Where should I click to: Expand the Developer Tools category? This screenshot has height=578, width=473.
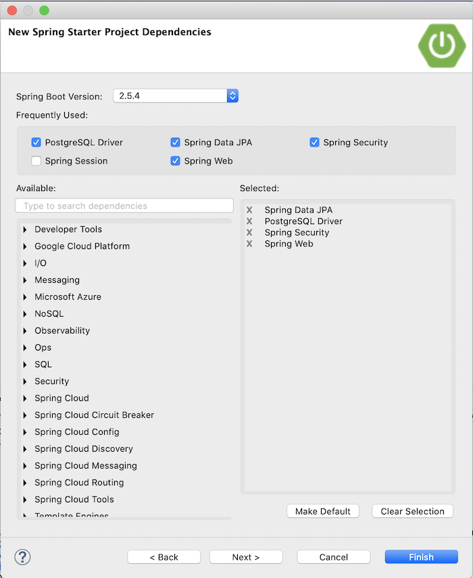[x=25, y=230]
